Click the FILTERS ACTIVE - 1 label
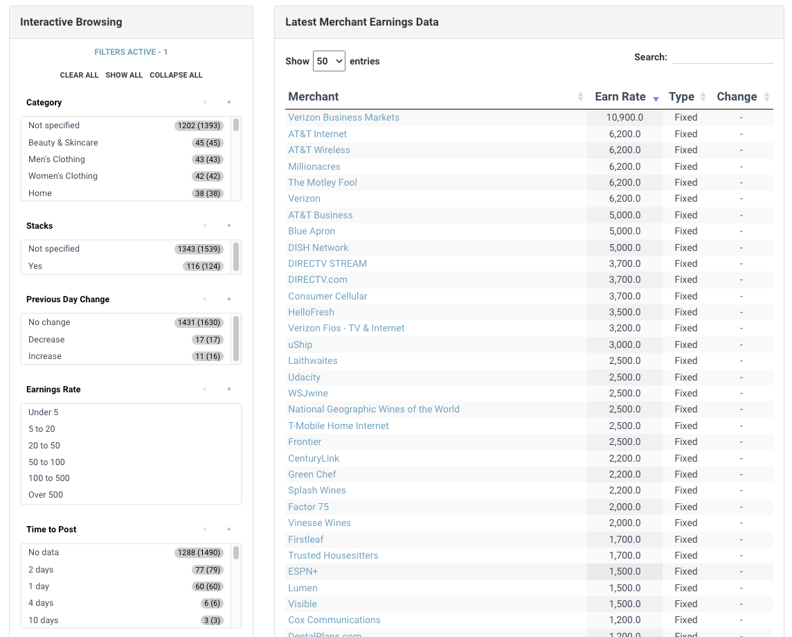 (x=131, y=52)
